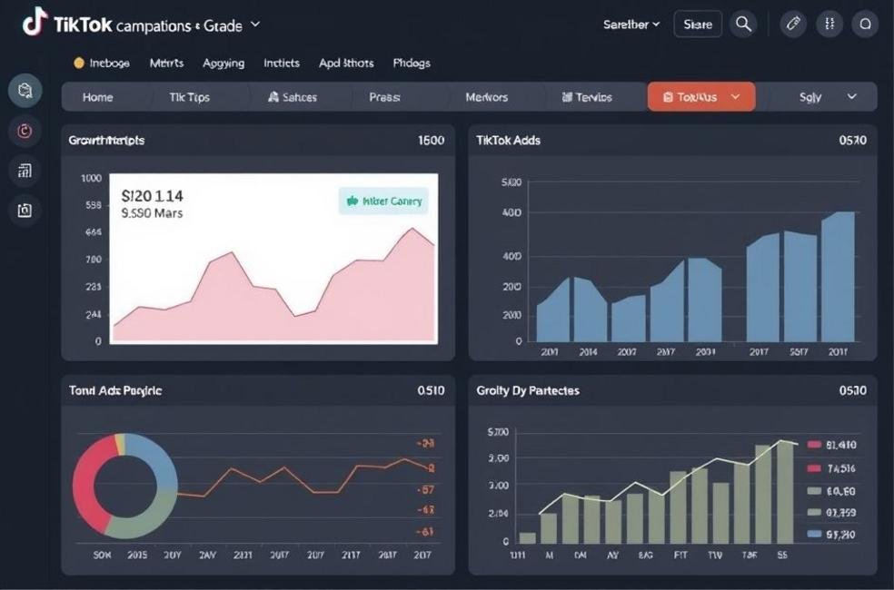Switch to the Tik Tips tab

[x=192, y=96]
